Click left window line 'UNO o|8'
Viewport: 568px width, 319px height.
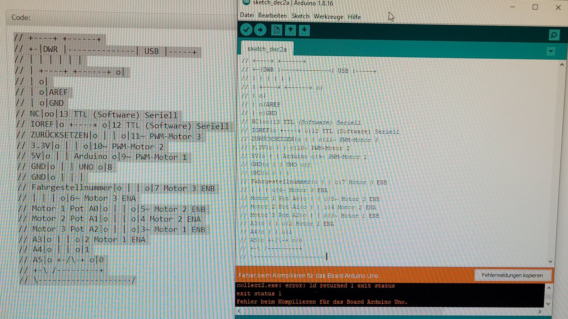coord(65,167)
